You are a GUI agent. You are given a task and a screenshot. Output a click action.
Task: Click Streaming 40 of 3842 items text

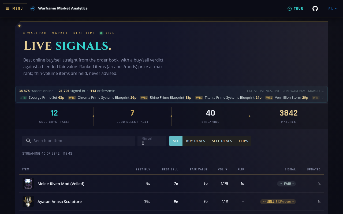click(x=47, y=154)
